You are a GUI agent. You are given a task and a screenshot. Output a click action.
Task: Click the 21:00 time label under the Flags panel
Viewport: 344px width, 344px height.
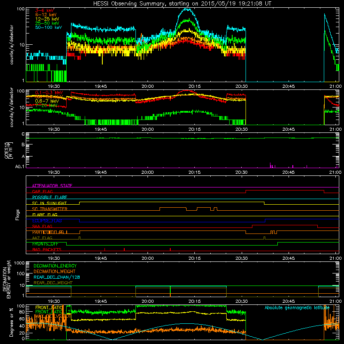[335, 258]
